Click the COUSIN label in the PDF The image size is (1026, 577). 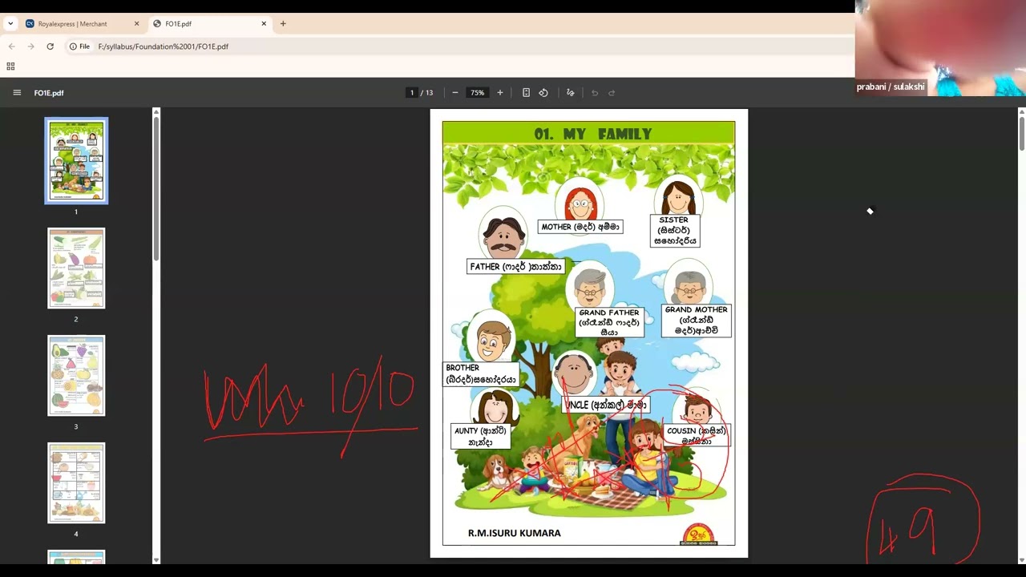(x=697, y=435)
